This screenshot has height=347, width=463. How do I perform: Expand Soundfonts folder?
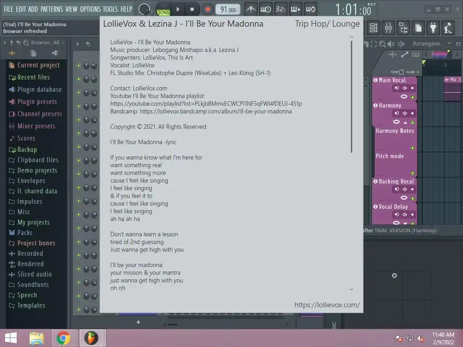(x=28, y=285)
